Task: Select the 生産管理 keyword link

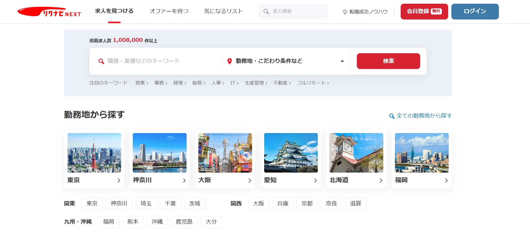Action: tap(256, 83)
